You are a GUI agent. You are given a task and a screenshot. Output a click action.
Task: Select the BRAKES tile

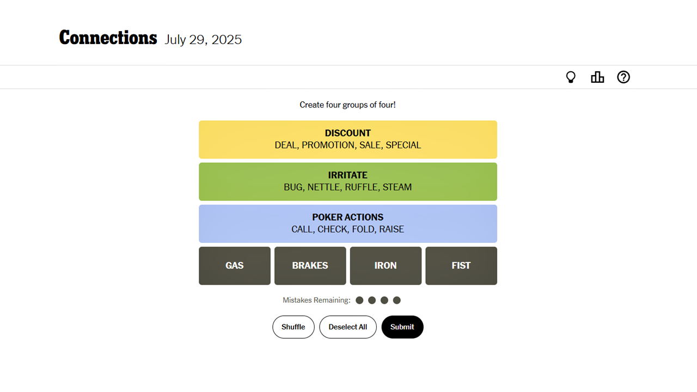[310, 266]
